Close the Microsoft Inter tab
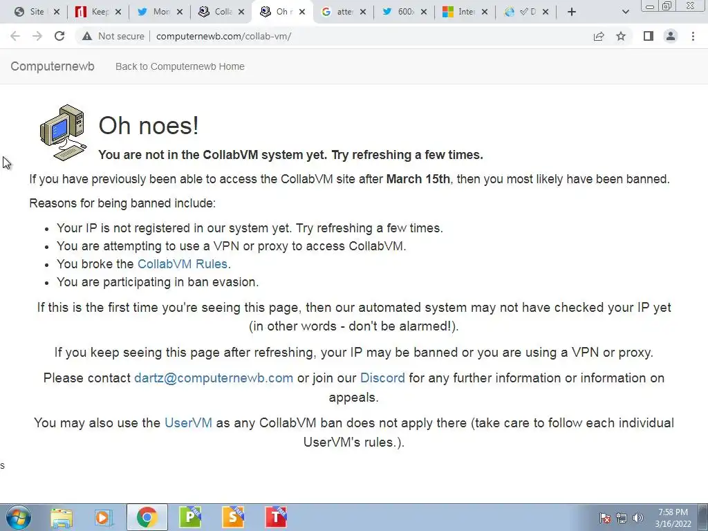Screen dimensions: 708x531 click(x=485, y=12)
